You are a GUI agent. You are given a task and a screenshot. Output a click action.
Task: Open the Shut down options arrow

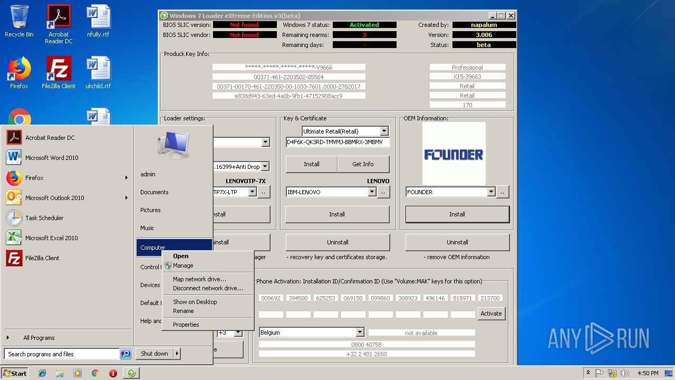pos(177,354)
